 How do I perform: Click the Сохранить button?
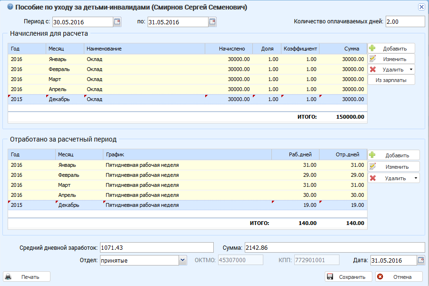(348, 276)
